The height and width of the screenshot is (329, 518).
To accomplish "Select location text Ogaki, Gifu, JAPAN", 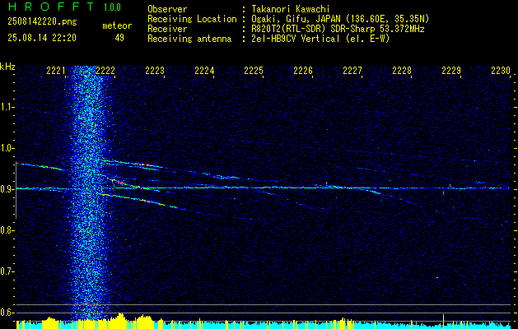I will point(296,19).
